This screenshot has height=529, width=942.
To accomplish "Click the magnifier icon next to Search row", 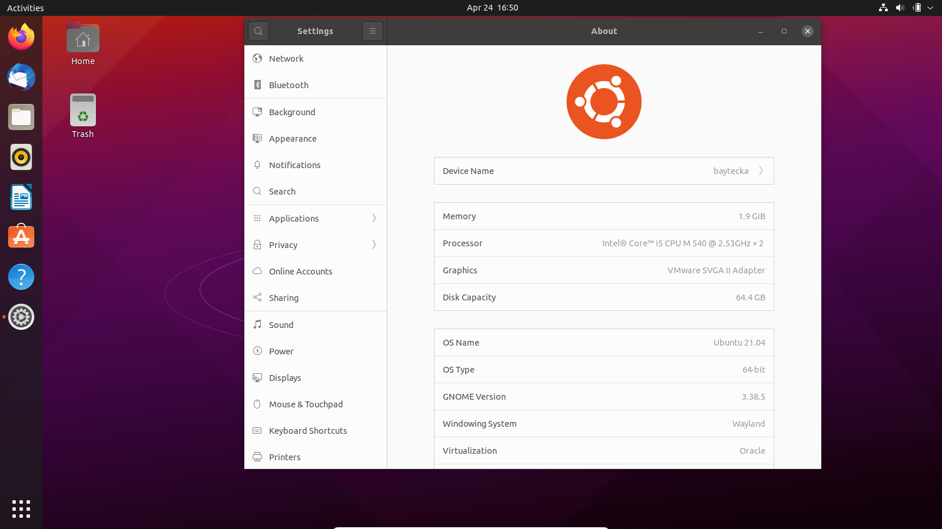I will tap(257, 191).
